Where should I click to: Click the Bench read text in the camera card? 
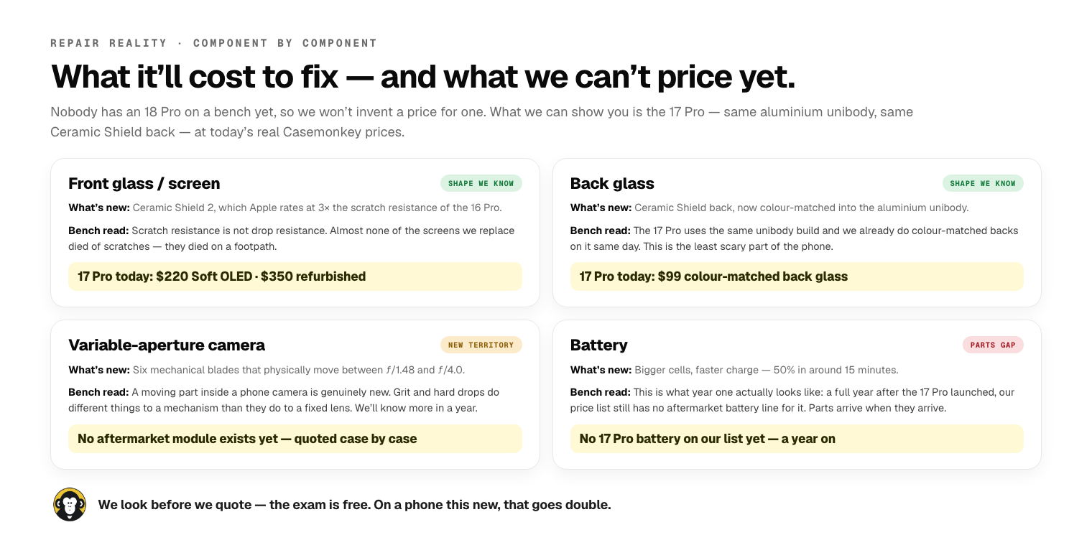pos(284,400)
